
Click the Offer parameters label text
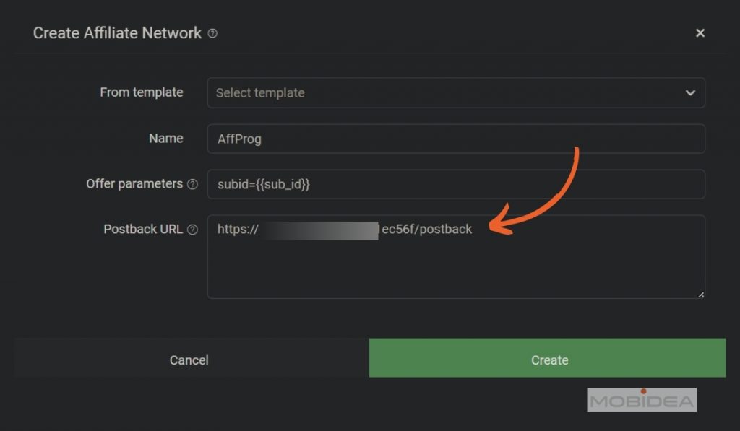pyautogui.click(x=134, y=183)
